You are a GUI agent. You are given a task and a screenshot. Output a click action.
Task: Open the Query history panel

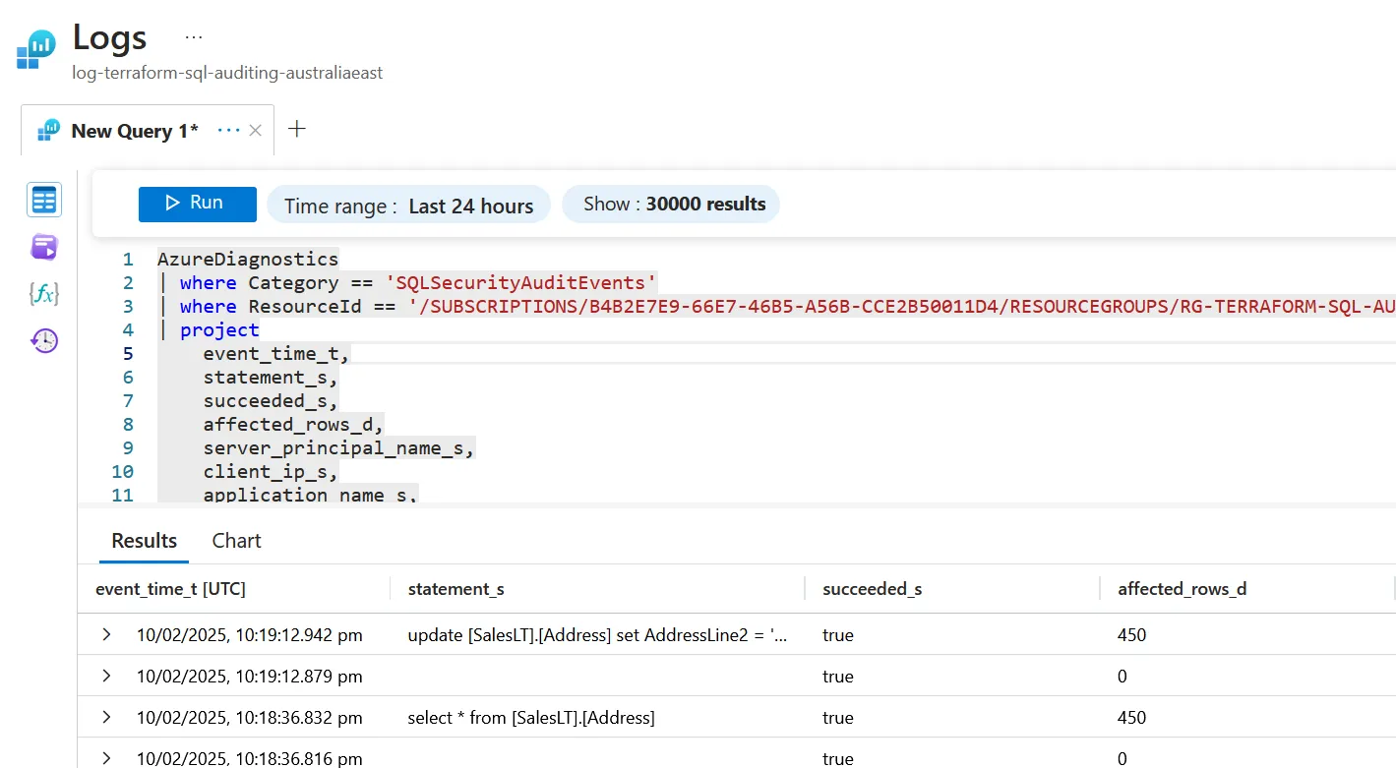pyautogui.click(x=43, y=340)
